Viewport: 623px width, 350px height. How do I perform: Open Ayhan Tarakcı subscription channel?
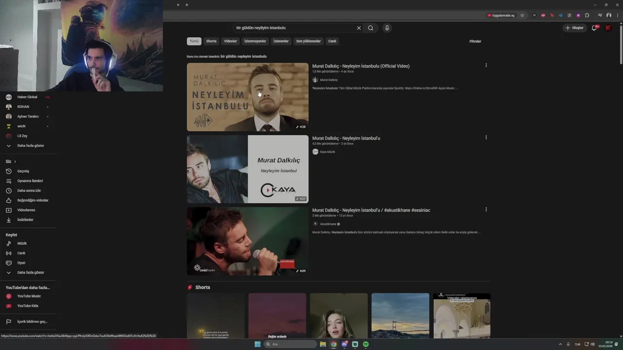28,116
